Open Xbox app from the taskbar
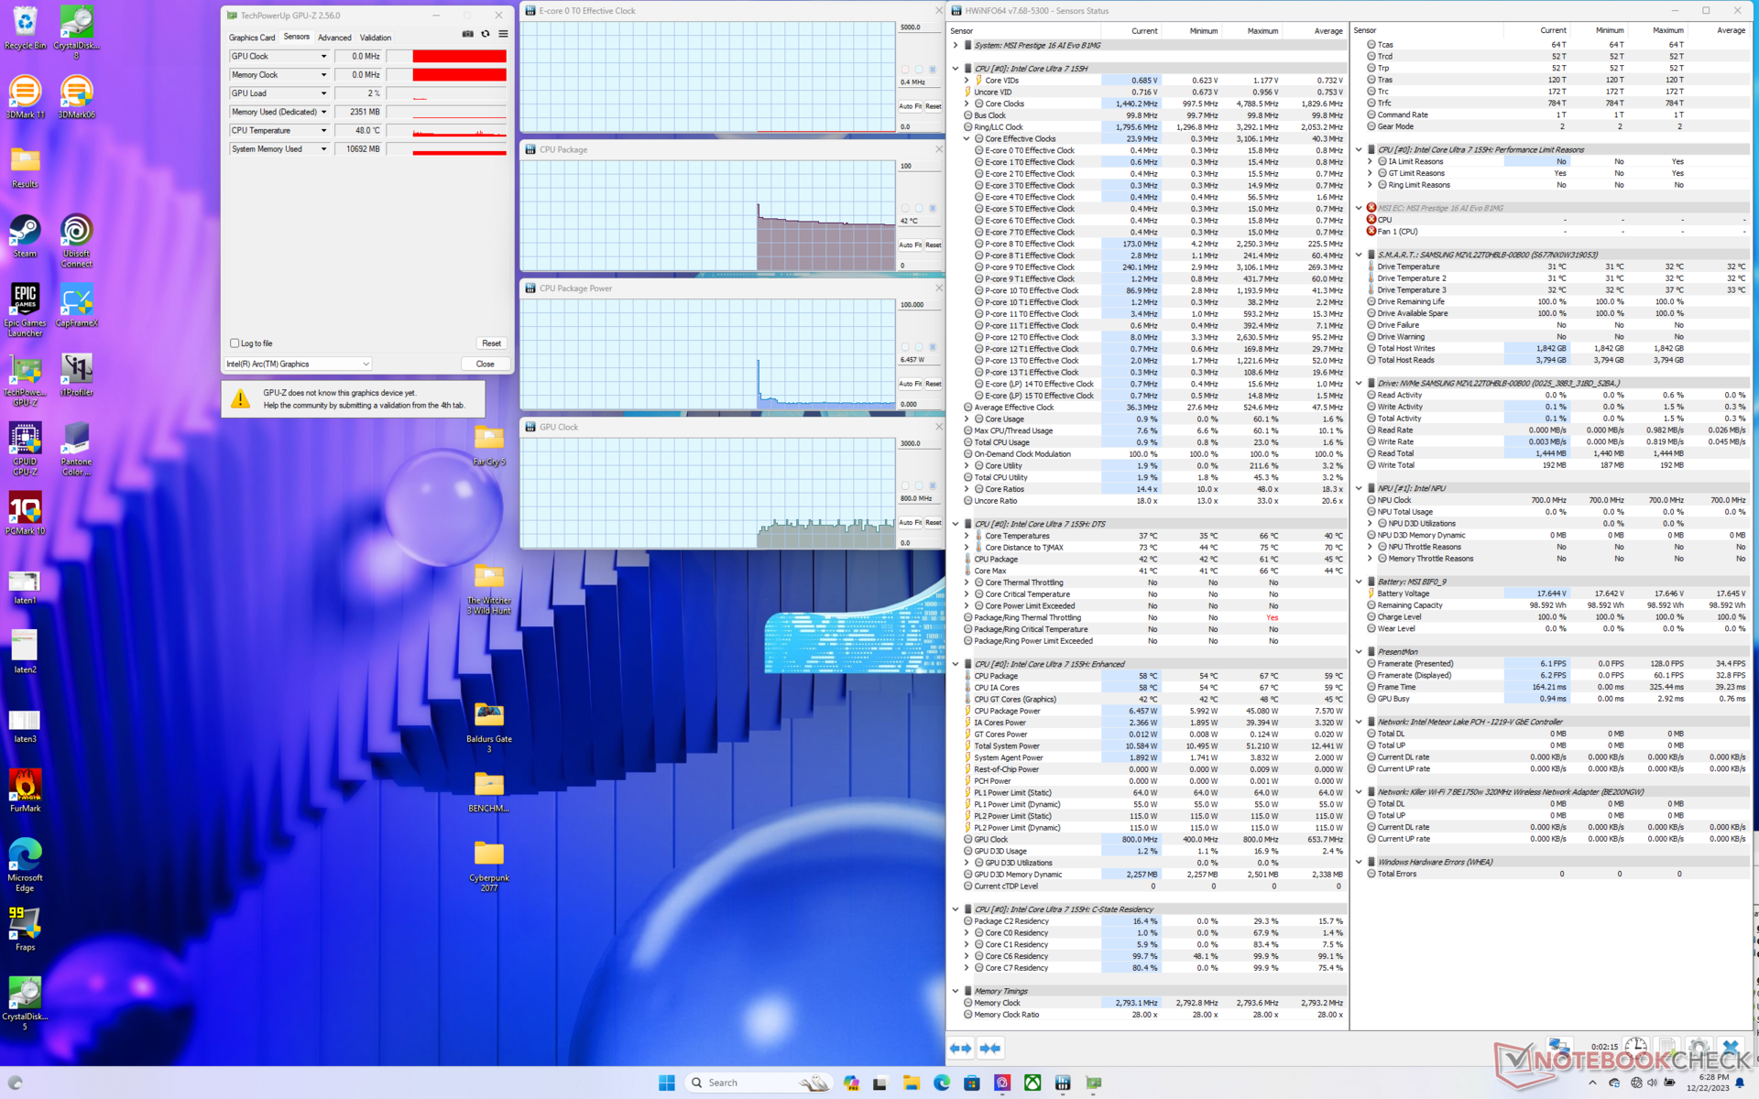This screenshot has width=1759, height=1099. click(x=1032, y=1083)
